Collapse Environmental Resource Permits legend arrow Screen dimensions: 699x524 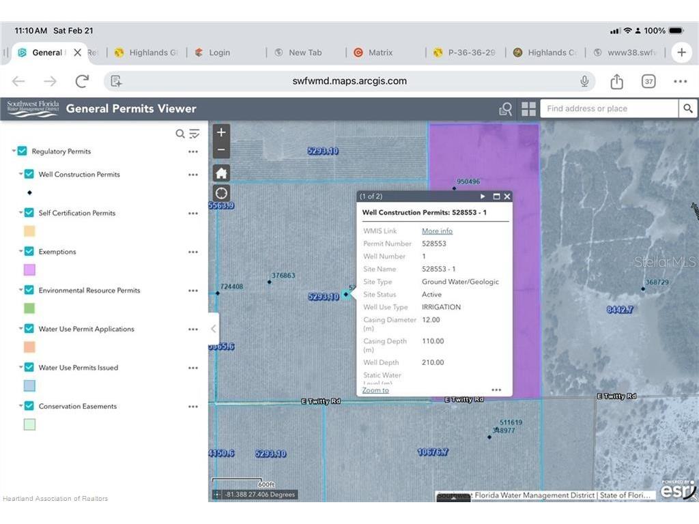pyautogui.click(x=20, y=290)
